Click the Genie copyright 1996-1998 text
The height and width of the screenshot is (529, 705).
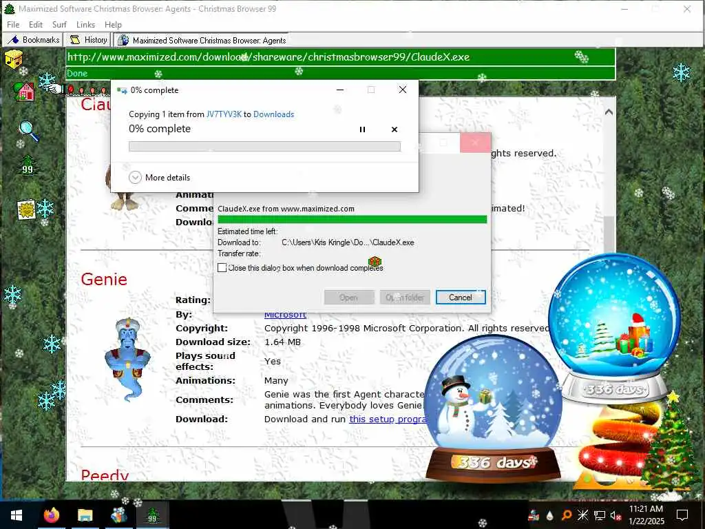[x=407, y=329]
